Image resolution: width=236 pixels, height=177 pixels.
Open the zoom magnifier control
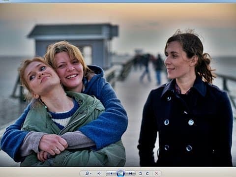point(88,173)
